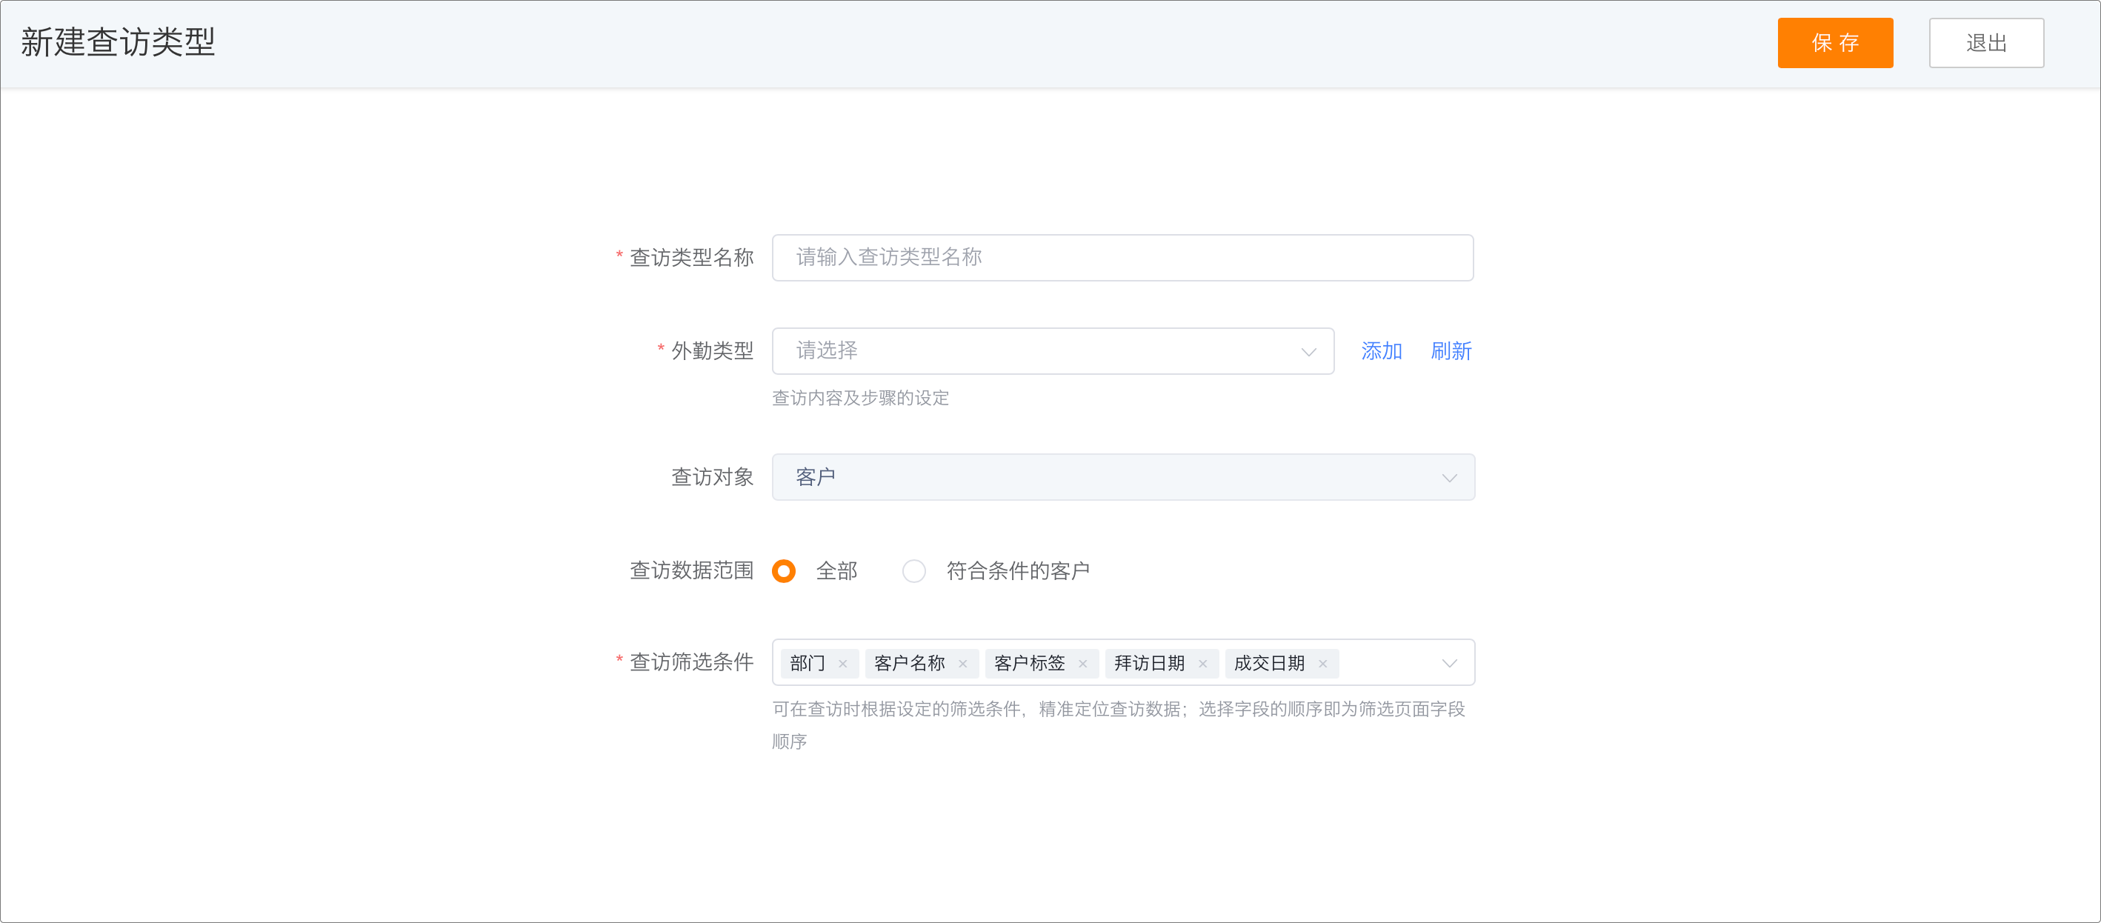Click the 添加 link

[1381, 351]
